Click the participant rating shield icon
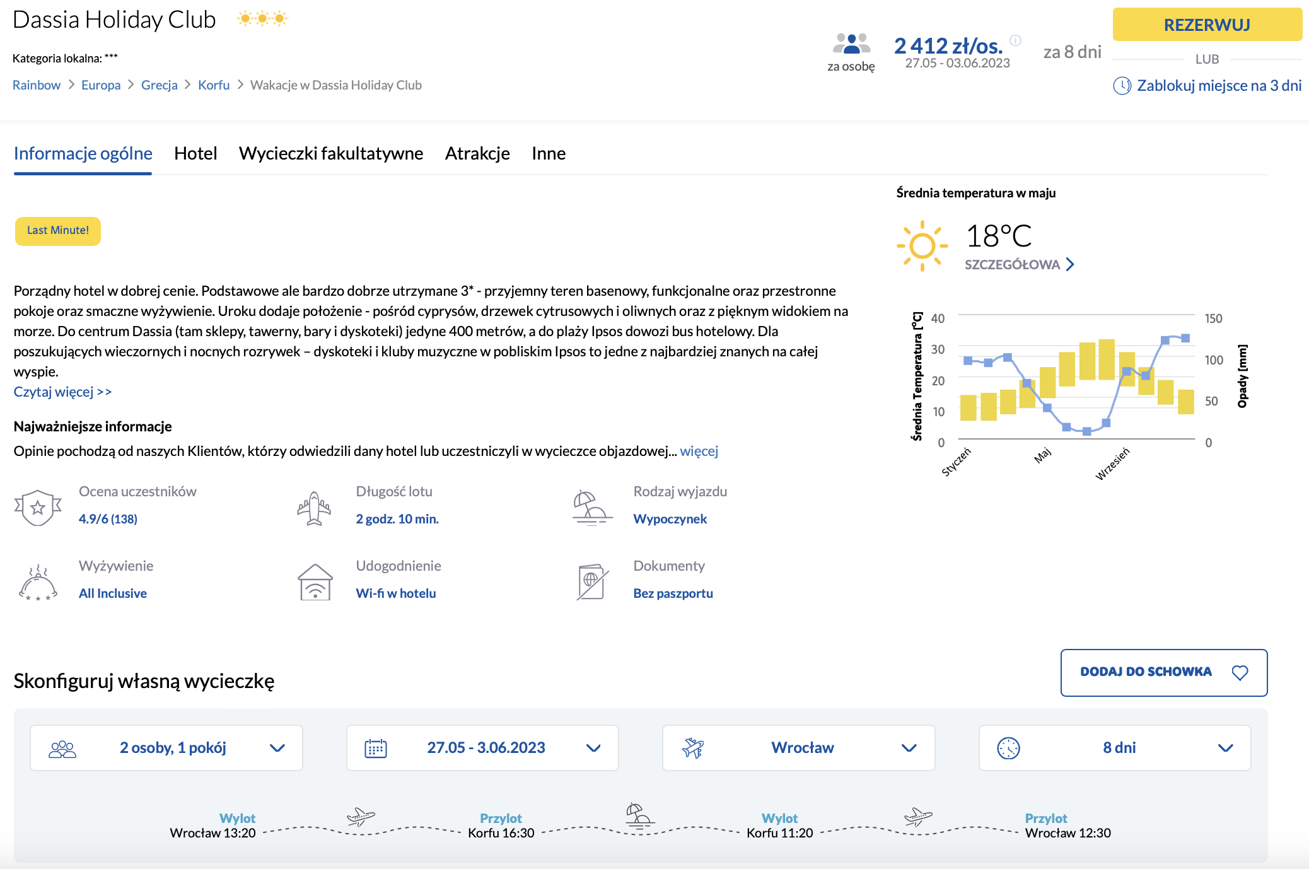The width and height of the screenshot is (1309, 869). 38,507
